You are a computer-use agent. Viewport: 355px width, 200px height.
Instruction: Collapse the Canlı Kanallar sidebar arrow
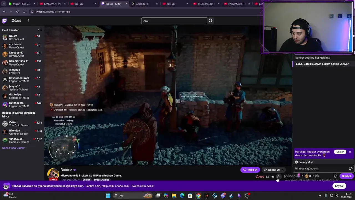40,30
